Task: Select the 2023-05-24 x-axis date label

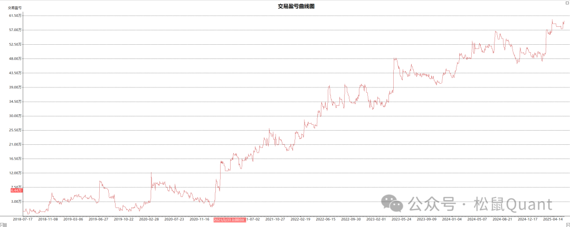Action: 403,219
